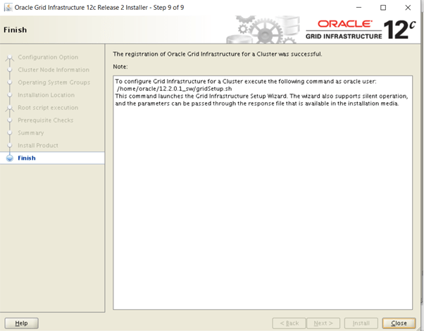
Task: Maximize the installer window
Action: click(x=382, y=7)
